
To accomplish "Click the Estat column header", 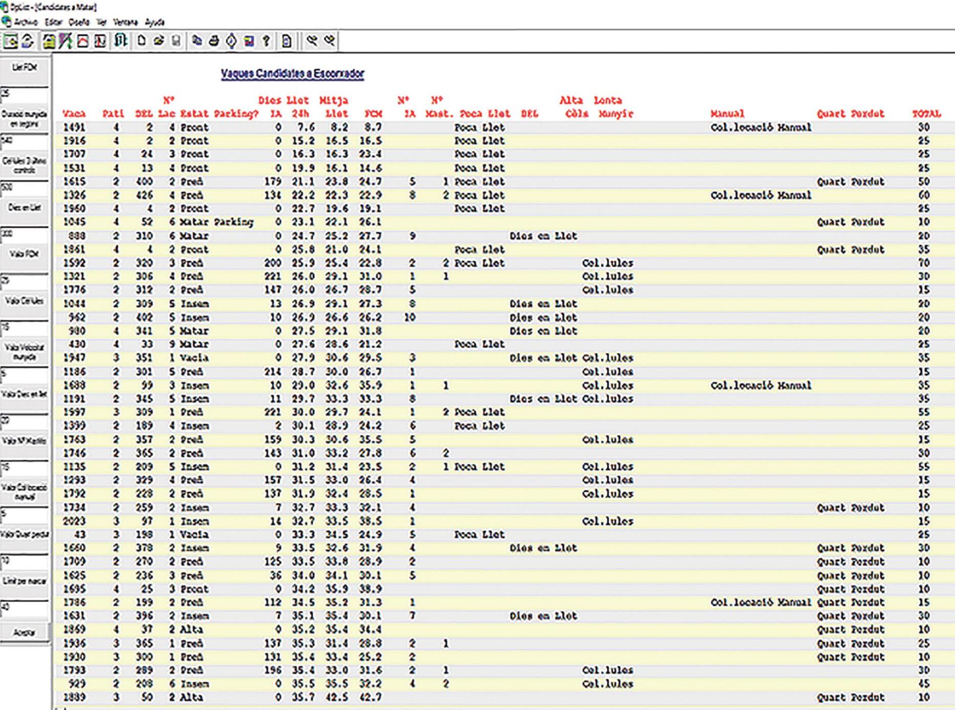I will [x=194, y=114].
